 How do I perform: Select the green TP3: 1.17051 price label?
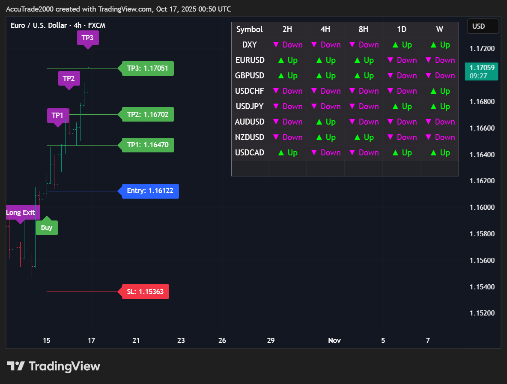tap(147, 68)
